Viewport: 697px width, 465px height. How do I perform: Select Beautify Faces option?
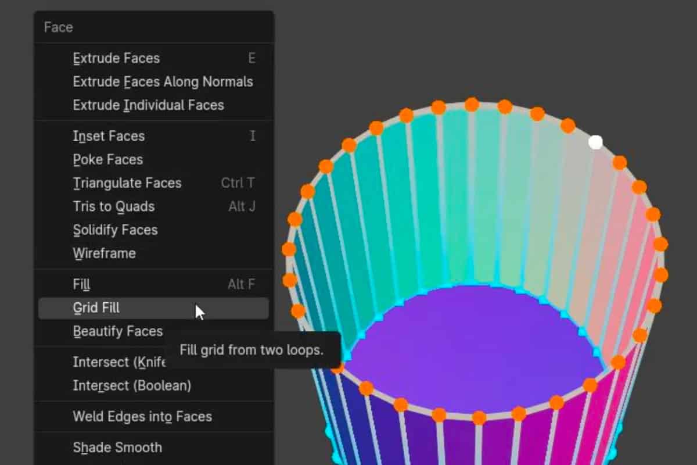[117, 331]
